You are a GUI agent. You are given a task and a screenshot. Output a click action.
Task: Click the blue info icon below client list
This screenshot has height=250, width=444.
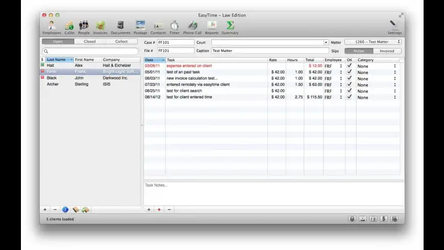click(x=65, y=210)
